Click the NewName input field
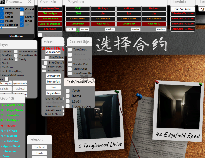The width and height of the screenshot is (205, 158). tap(17, 36)
